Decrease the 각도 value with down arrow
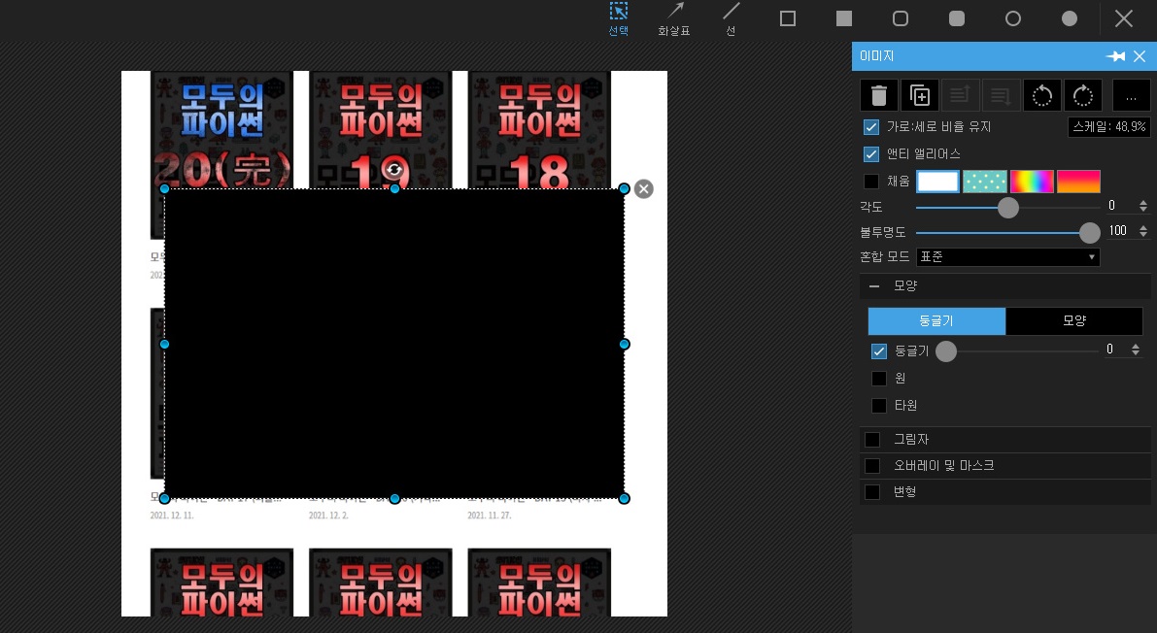The height and width of the screenshot is (633, 1157). click(1143, 210)
